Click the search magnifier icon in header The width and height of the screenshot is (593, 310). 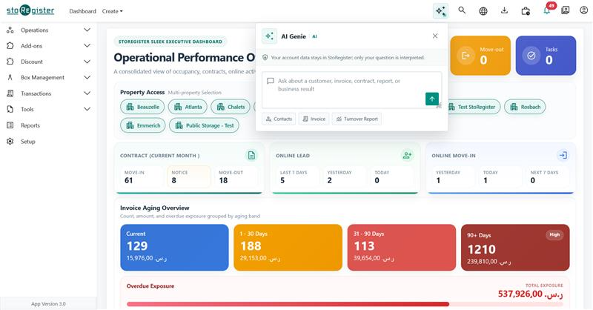(462, 10)
